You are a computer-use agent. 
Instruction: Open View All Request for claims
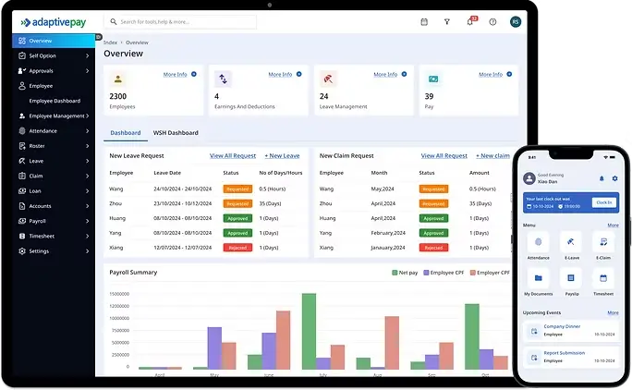click(x=444, y=156)
